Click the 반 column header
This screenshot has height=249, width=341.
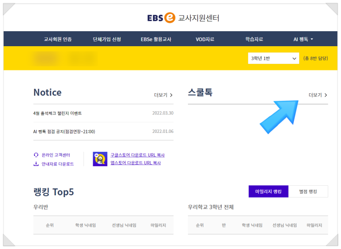(x=224, y=225)
